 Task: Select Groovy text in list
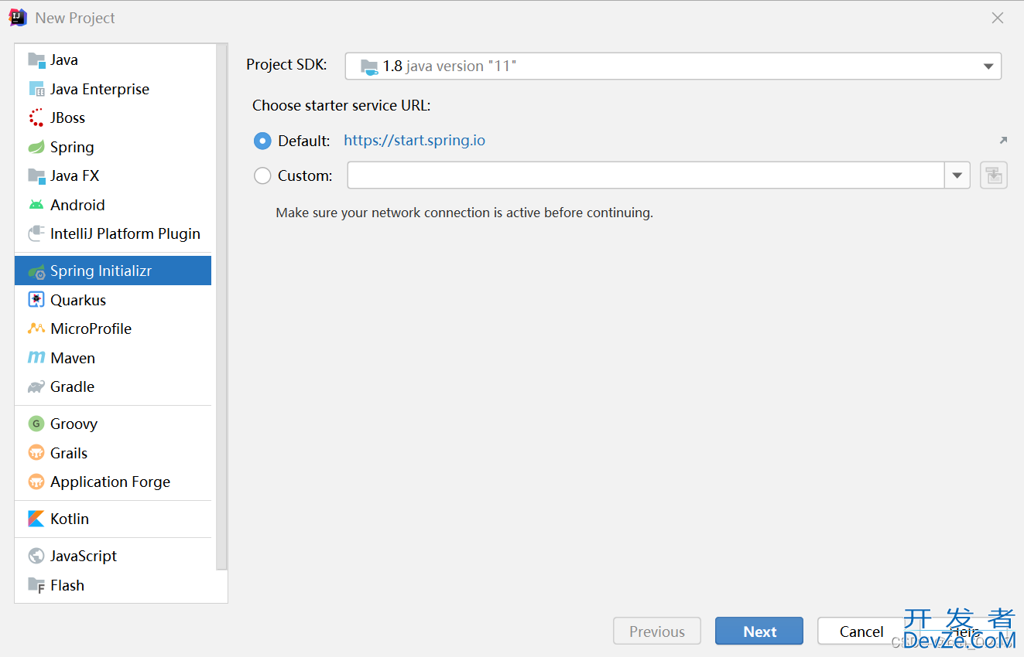point(74,424)
